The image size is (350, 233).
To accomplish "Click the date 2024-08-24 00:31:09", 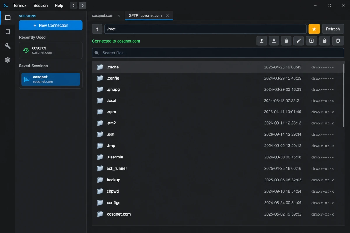I will tap(283, 203).
